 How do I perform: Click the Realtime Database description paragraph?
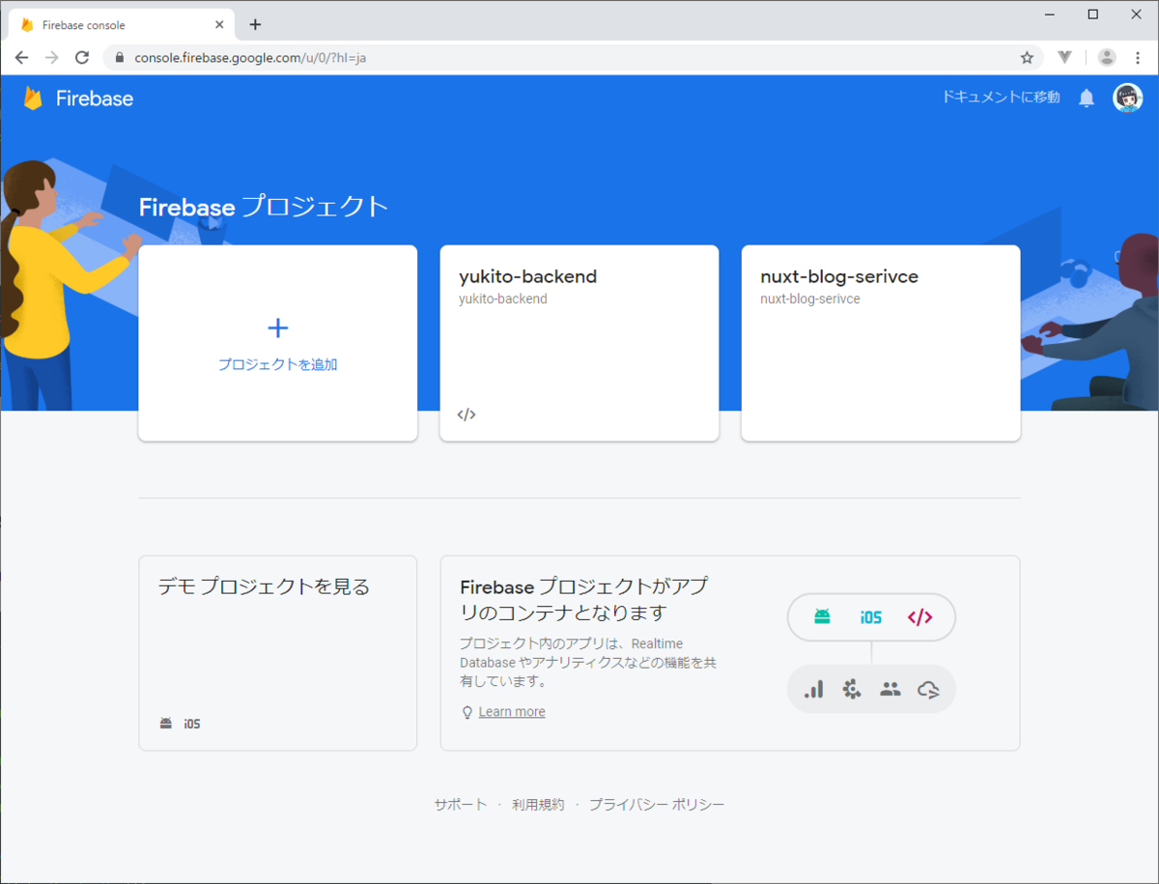(x=587, y=662)
